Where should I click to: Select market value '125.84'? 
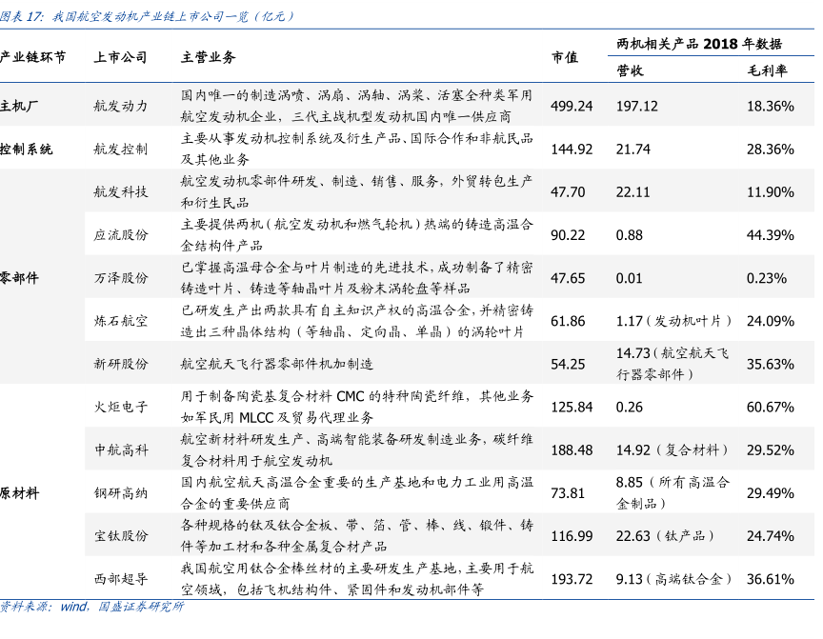pyautogui.click(x=572, y=408)
